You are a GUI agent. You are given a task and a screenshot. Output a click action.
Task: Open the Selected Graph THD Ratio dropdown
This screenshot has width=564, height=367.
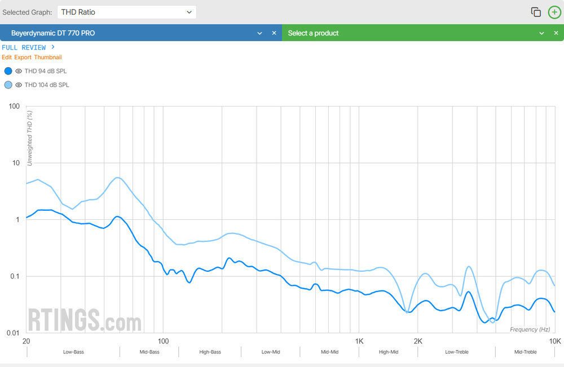127,12
